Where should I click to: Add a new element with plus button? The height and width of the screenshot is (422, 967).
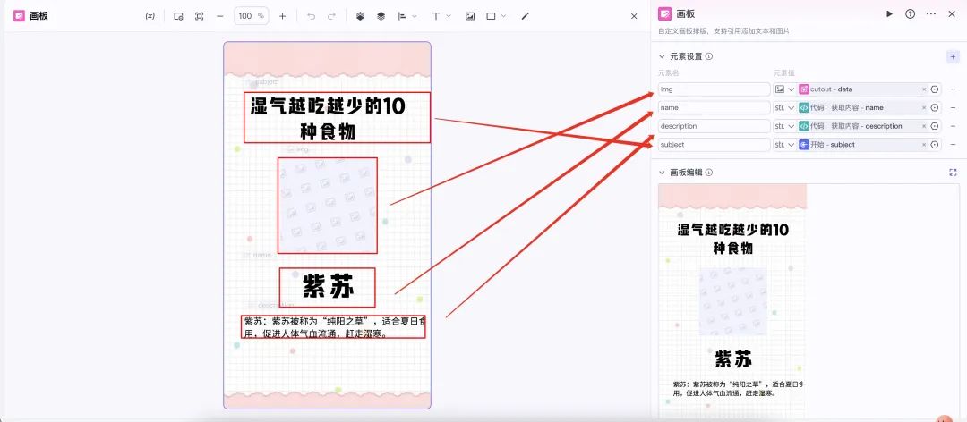pyautogui.click(x=953, y=56)
